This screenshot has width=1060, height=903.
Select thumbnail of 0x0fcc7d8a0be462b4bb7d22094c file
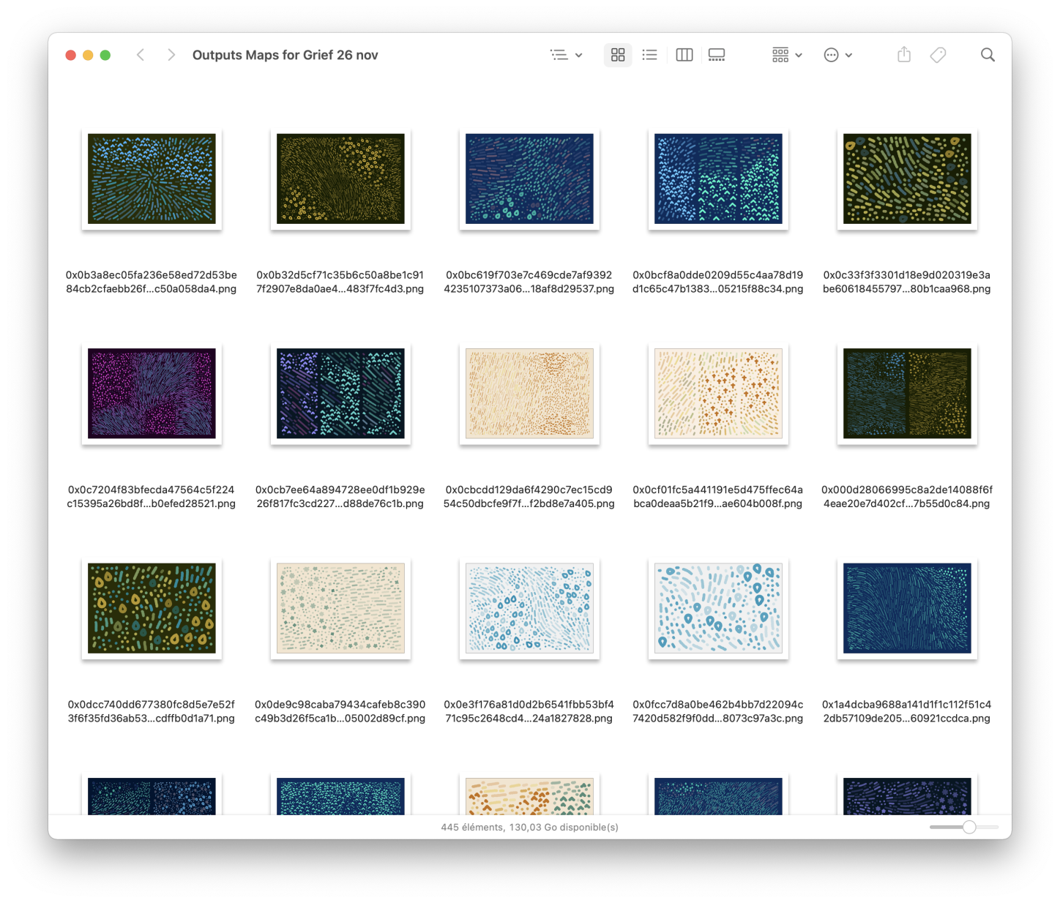(x=718, y=608)
